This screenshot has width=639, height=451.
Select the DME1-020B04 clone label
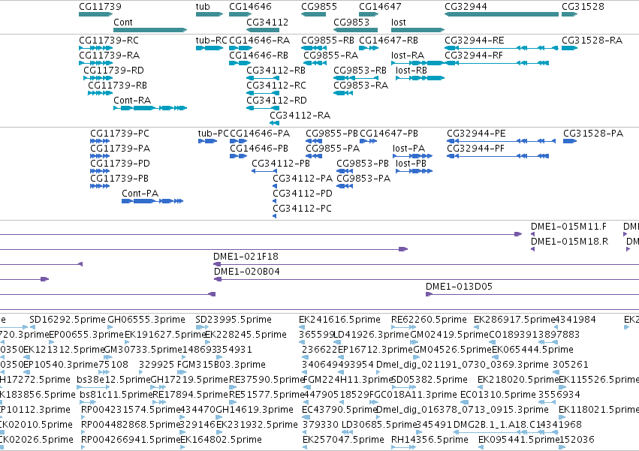point(247,272)
